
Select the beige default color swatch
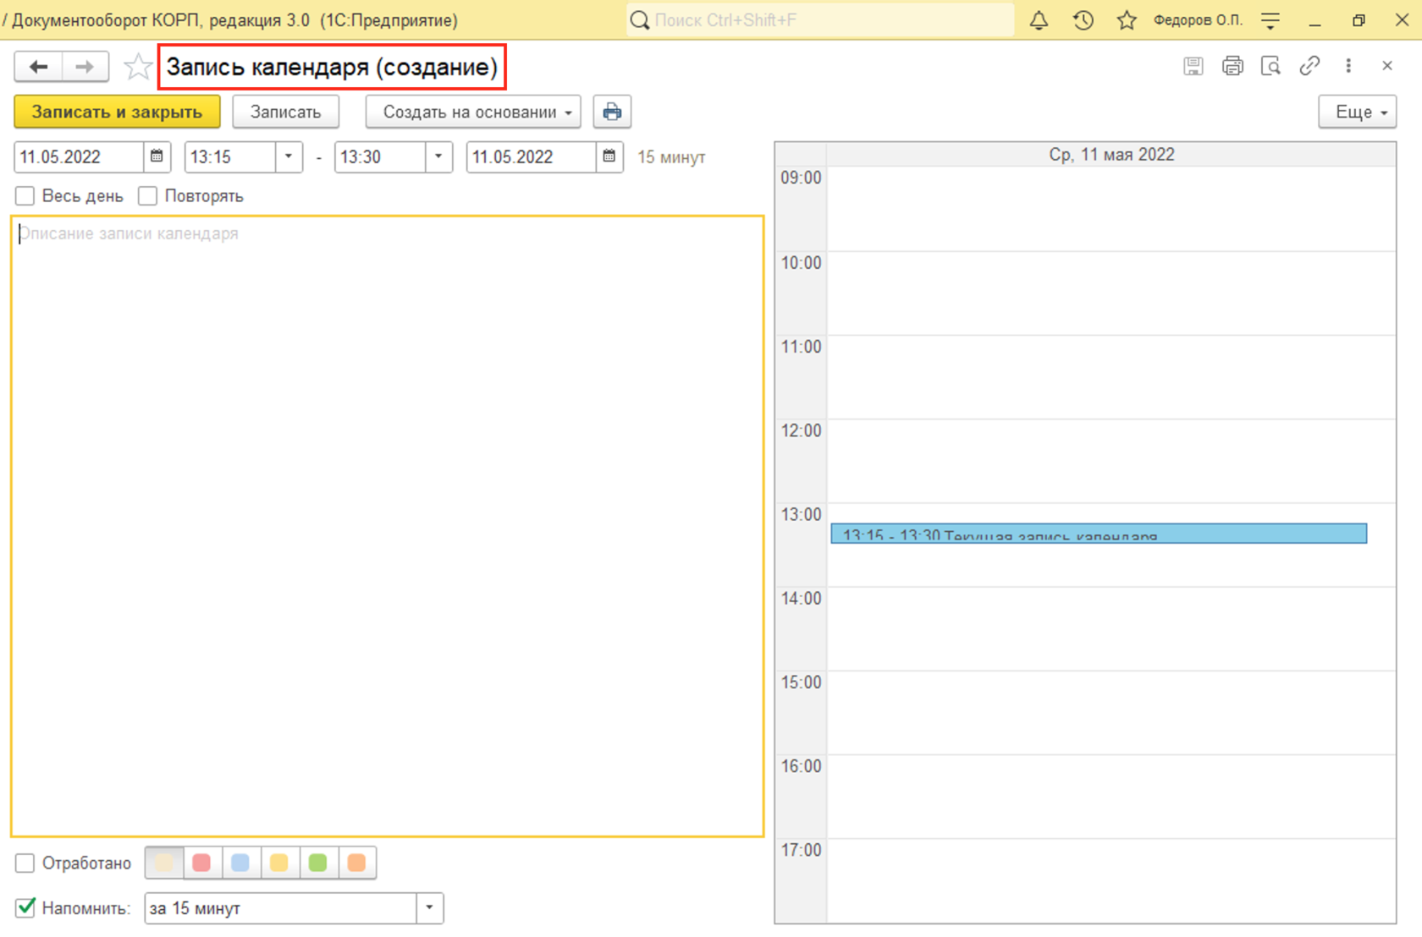164,863
